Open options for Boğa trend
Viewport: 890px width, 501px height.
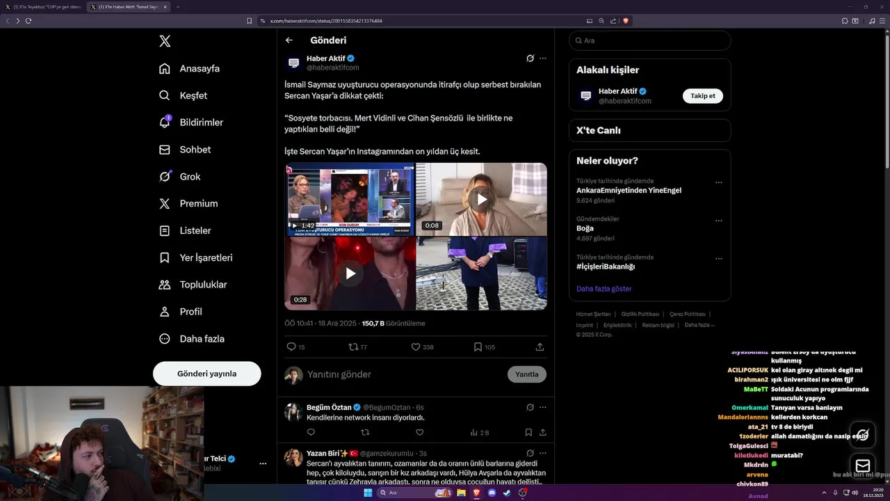718,221
